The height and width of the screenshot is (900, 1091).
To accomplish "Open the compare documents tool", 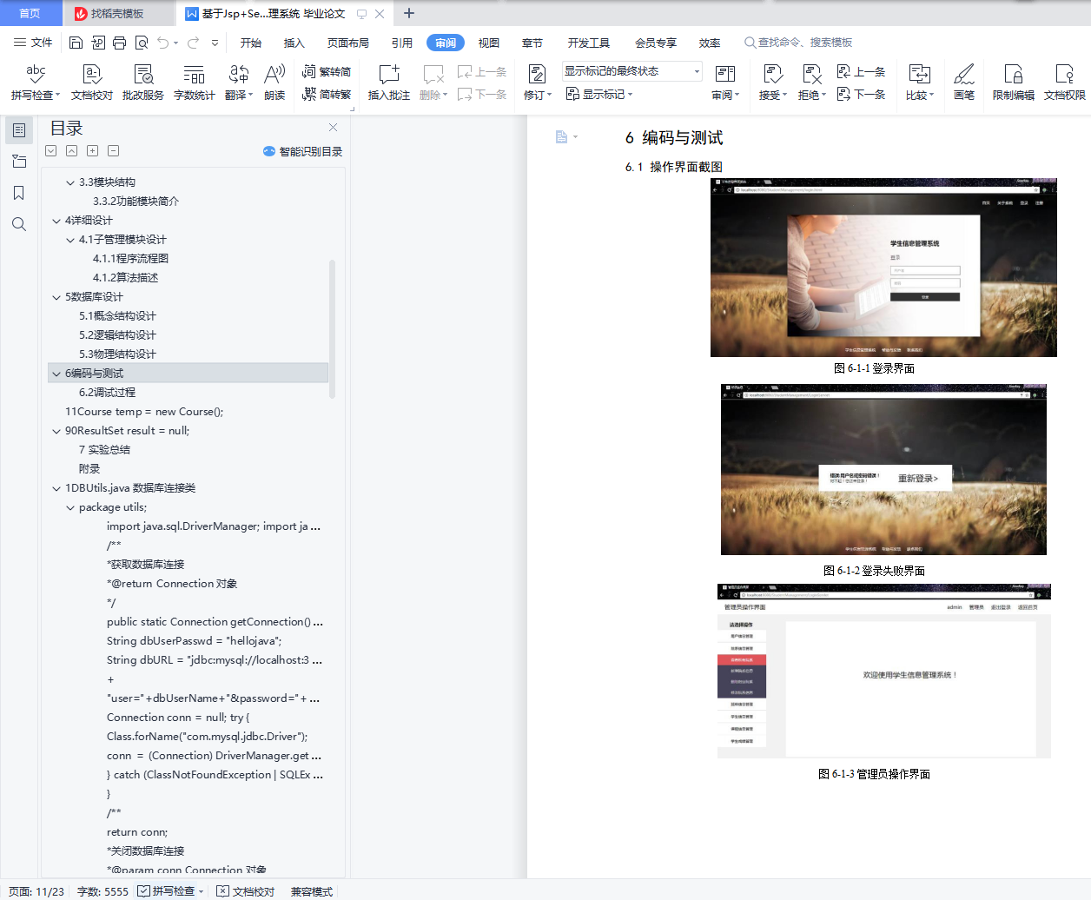I will tap(919, 83).
